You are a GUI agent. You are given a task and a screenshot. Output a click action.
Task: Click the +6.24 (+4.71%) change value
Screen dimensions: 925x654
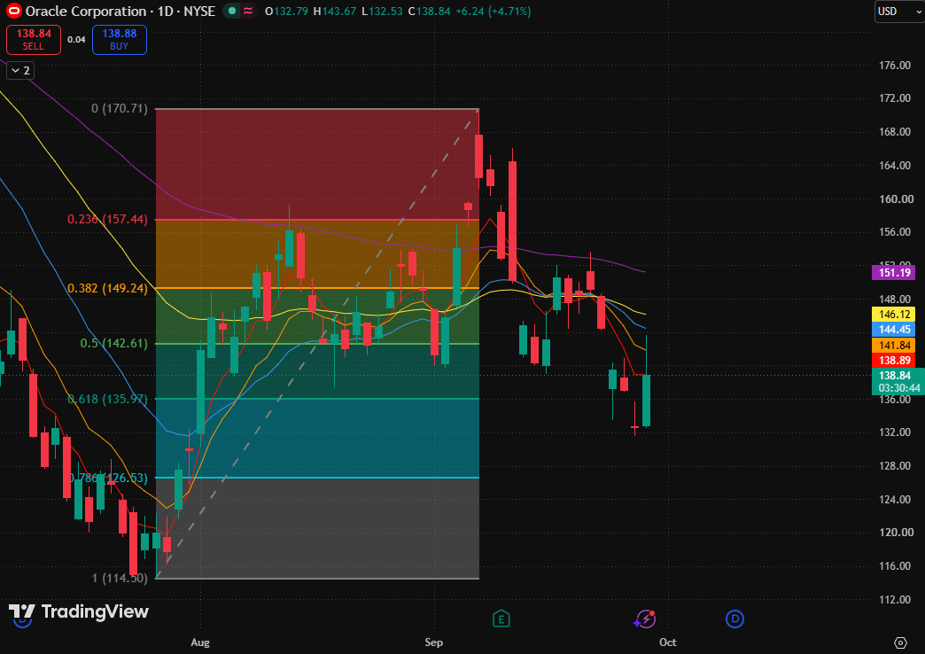tap(493, 12)
